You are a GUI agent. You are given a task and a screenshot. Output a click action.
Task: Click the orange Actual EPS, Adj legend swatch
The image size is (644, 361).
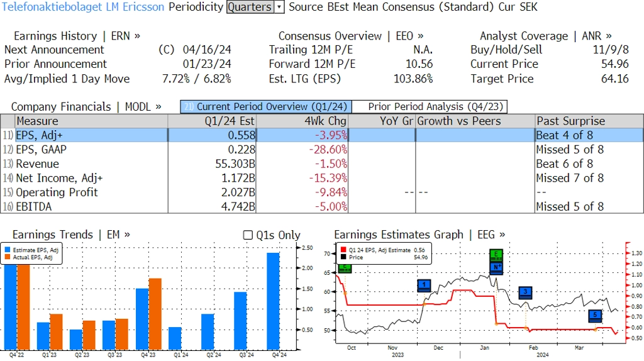[8, 257]
